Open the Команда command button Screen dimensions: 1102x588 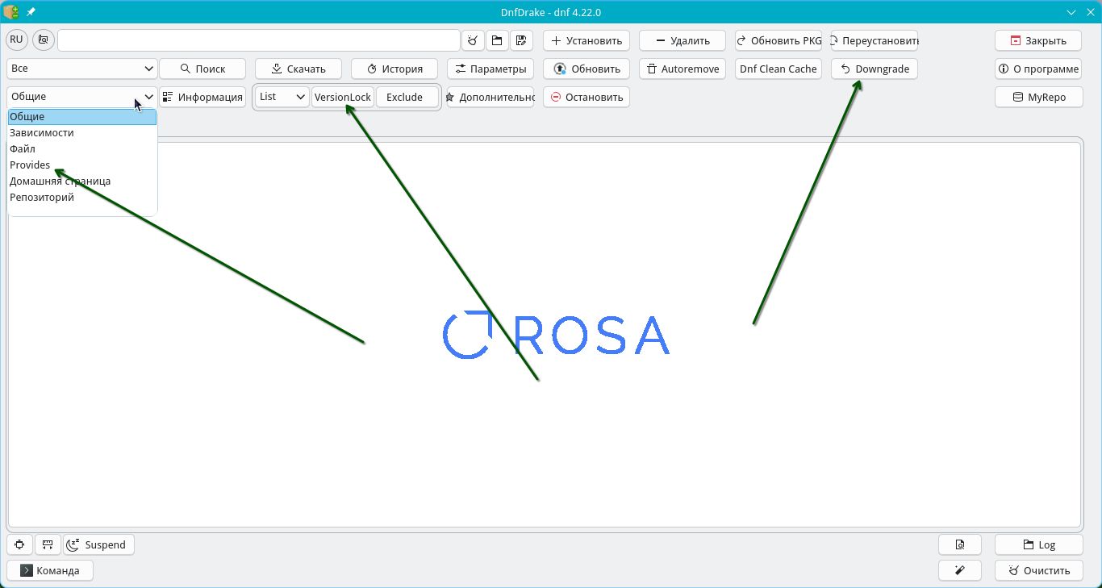click(x=50, y=570)
